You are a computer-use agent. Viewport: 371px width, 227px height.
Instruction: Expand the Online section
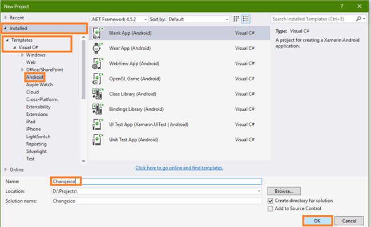[6, 169]
